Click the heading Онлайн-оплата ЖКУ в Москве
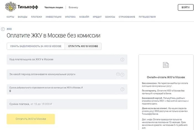The width and height of the screenshot is (194, 130). tap(166, 77)
